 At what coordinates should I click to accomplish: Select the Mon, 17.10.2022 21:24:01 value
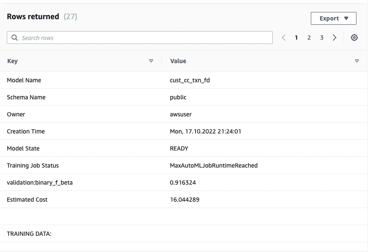[205, 131]
